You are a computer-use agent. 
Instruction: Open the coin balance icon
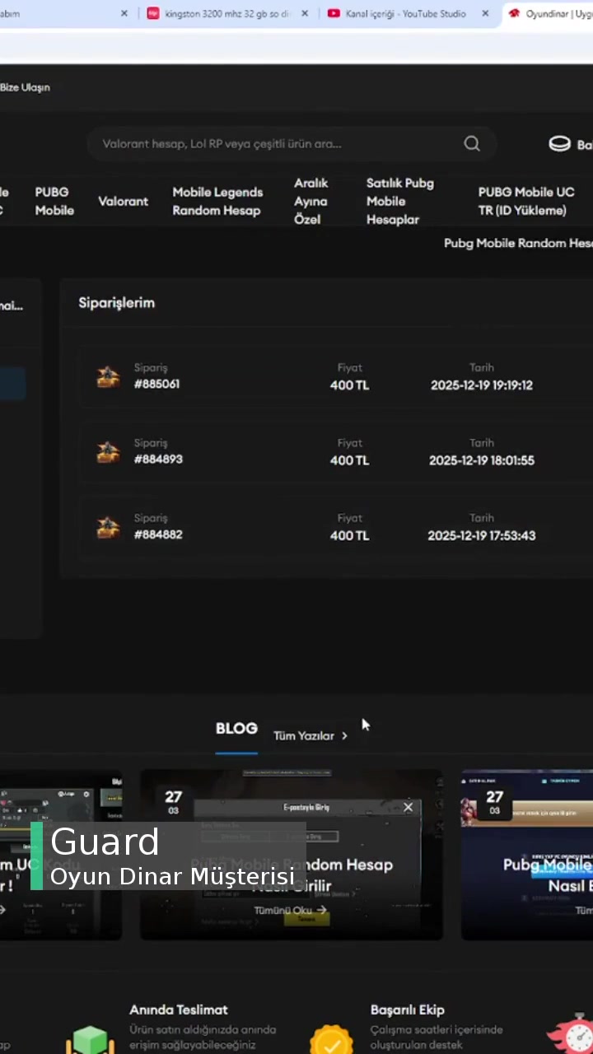coord(559,144)
